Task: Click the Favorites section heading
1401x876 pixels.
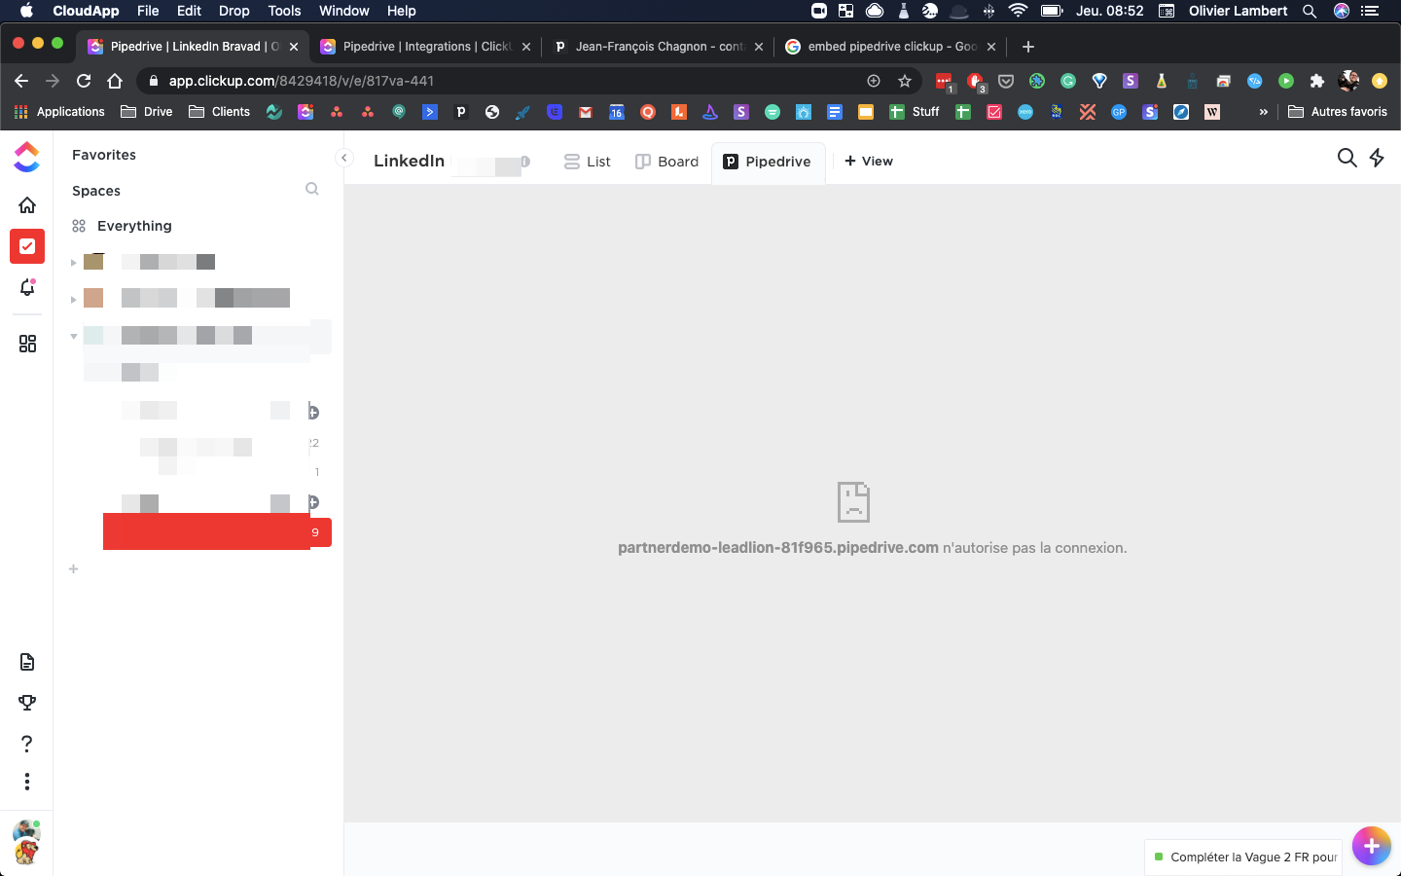Action: [104, 155]
